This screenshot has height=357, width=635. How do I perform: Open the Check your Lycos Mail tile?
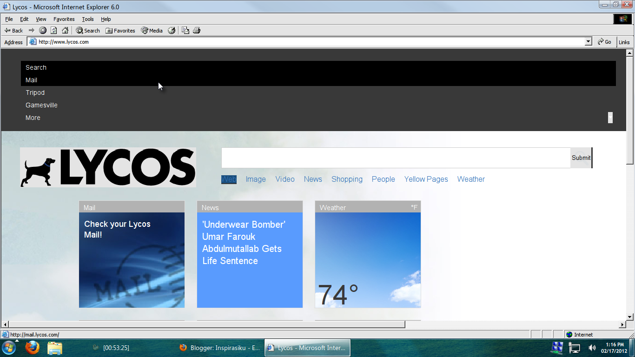coord(132,260)
